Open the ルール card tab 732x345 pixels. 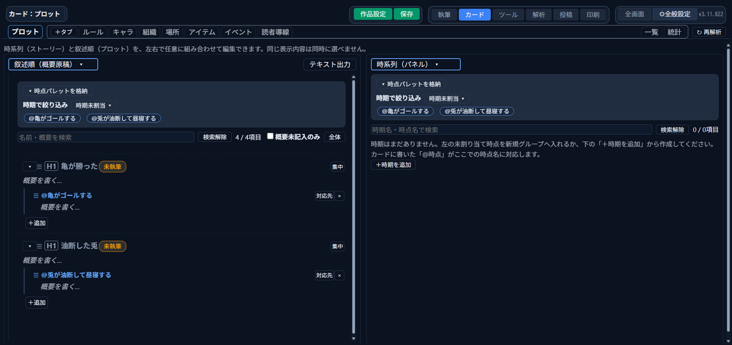93,32
